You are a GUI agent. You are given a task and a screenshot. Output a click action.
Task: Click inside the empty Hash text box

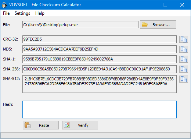coord(100,110)
